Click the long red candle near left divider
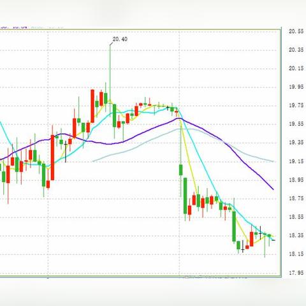Viewport: 306px width, 306px height. 52,157
